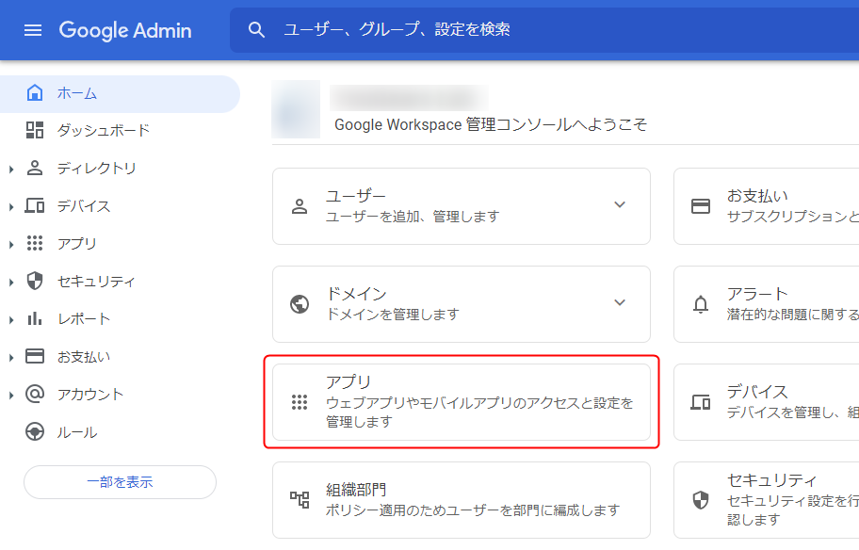
Task: Open お支払い in the sidebar
Action: point(84,357)
